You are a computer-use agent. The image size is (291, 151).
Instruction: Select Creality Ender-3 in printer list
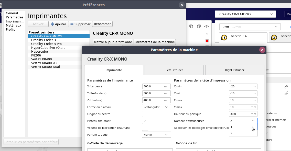coord(59,40)
